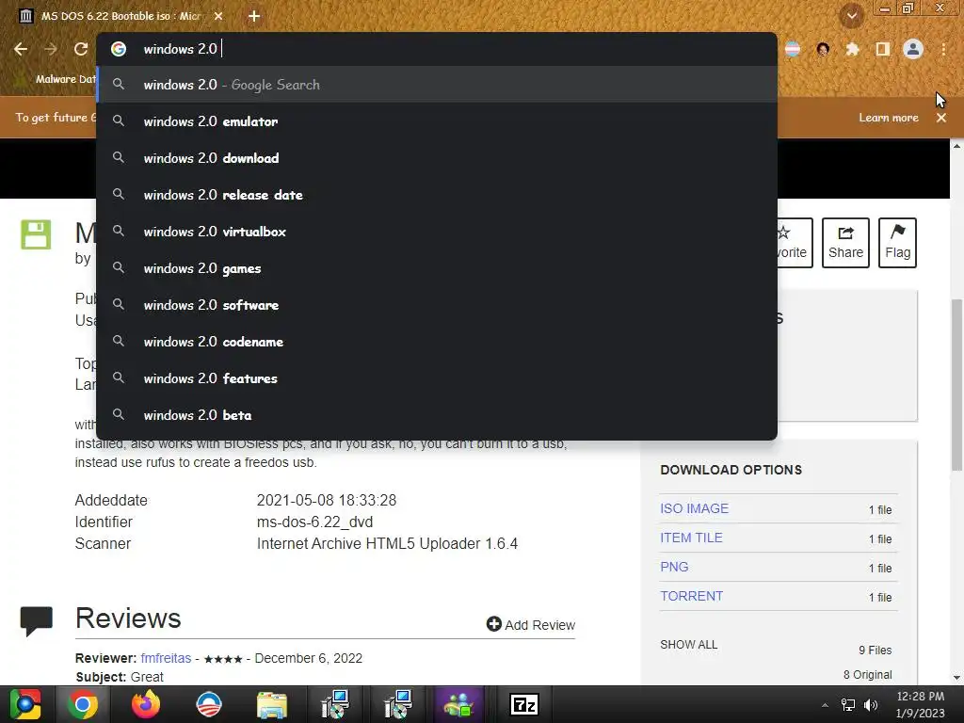Click the Identifier value ms-dos-6.22_dvd

point(314,522)
